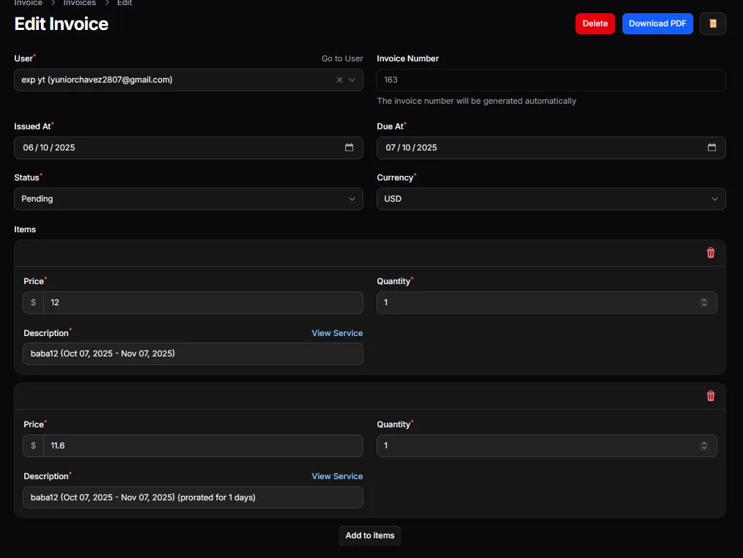Follow the Go to User link
743x558 pixels.
(342, 58)
